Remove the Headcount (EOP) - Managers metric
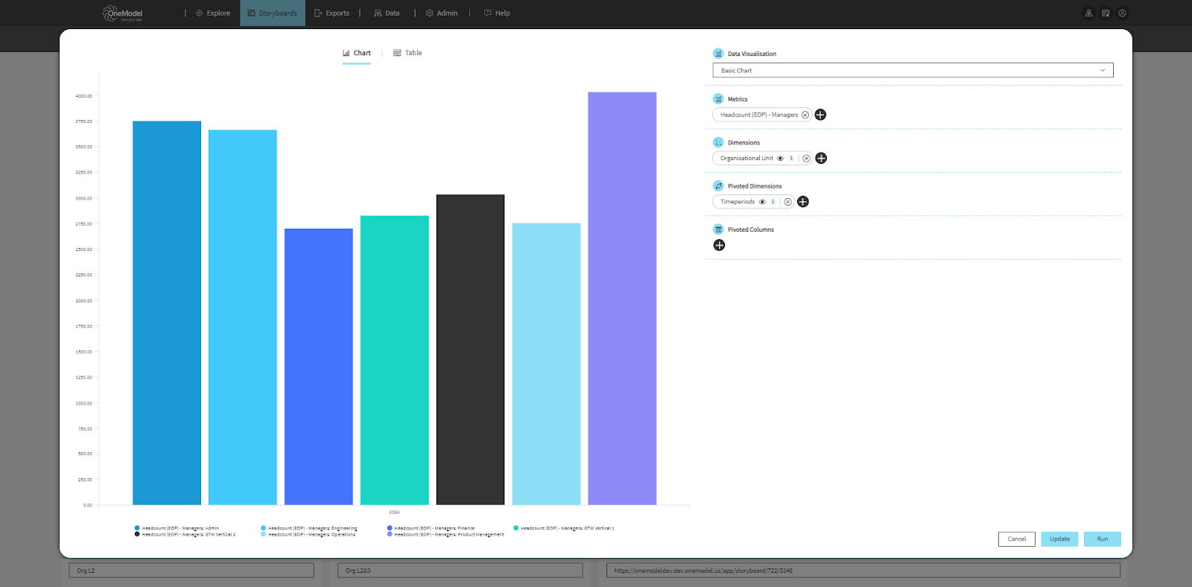The image size is (1192, 587). (805, 115)
